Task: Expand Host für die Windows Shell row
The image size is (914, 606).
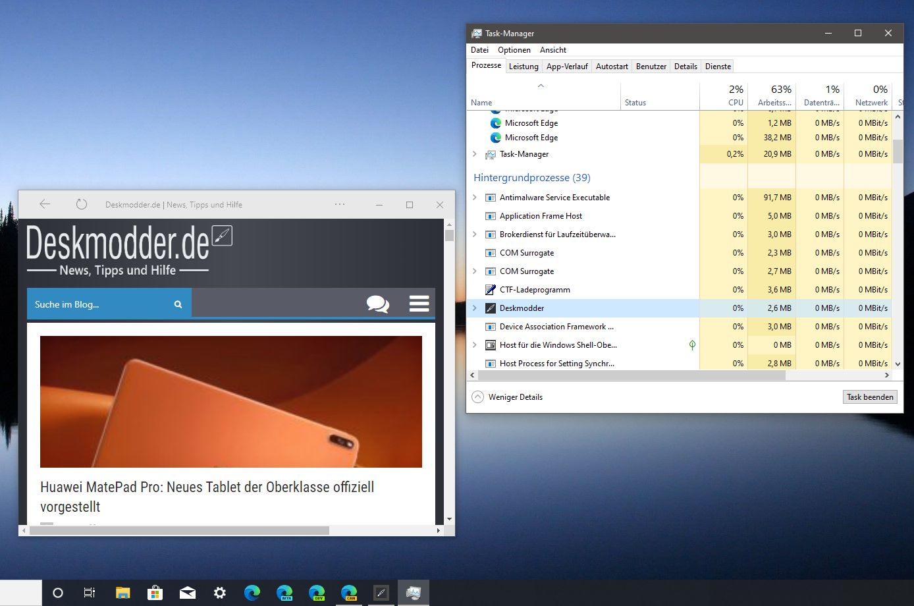Action: click(475, 345)
